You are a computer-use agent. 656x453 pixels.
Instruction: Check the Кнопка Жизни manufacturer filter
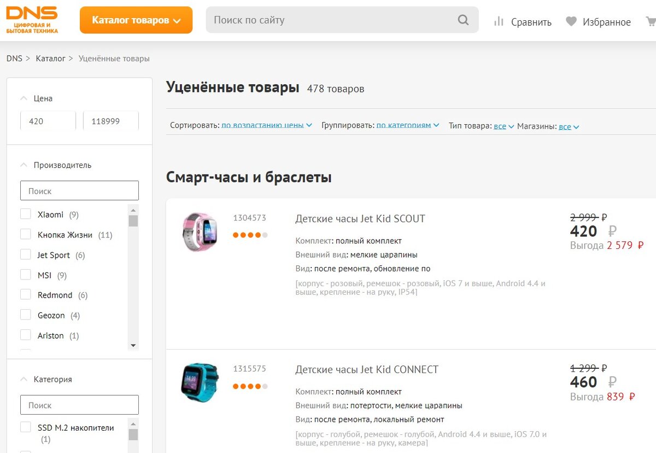click(x=25, y=234)
